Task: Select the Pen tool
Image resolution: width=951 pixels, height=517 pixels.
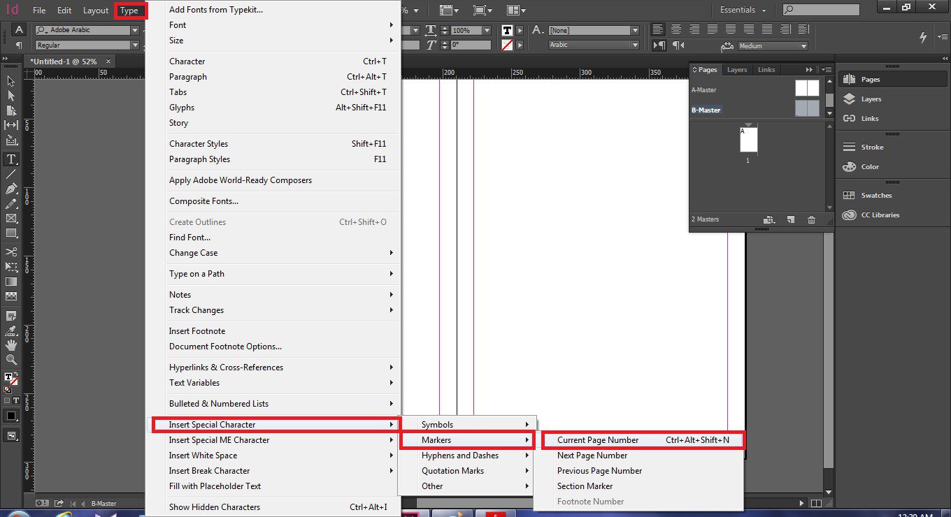Action: coord(11,189)
